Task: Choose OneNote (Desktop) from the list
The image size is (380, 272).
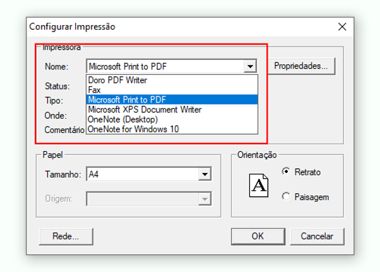Action: (172, 120)
